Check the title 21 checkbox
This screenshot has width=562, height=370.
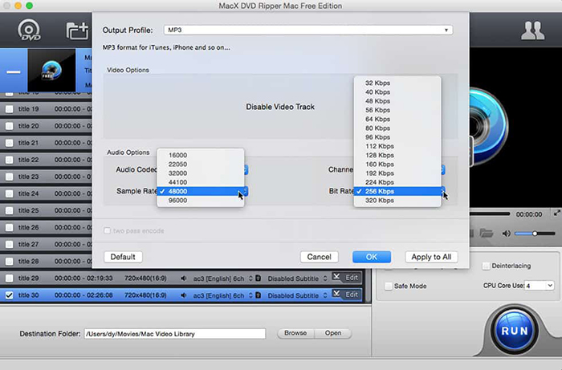point(10,143)
